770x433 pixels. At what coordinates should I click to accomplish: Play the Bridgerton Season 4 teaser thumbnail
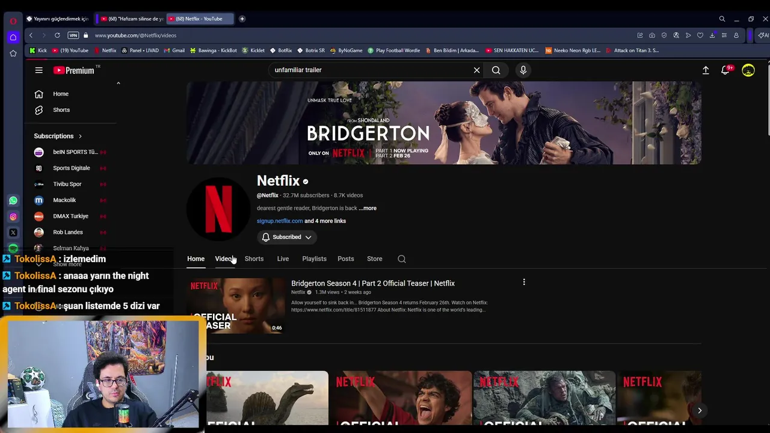pyautogui.click(x=236, y=306)
